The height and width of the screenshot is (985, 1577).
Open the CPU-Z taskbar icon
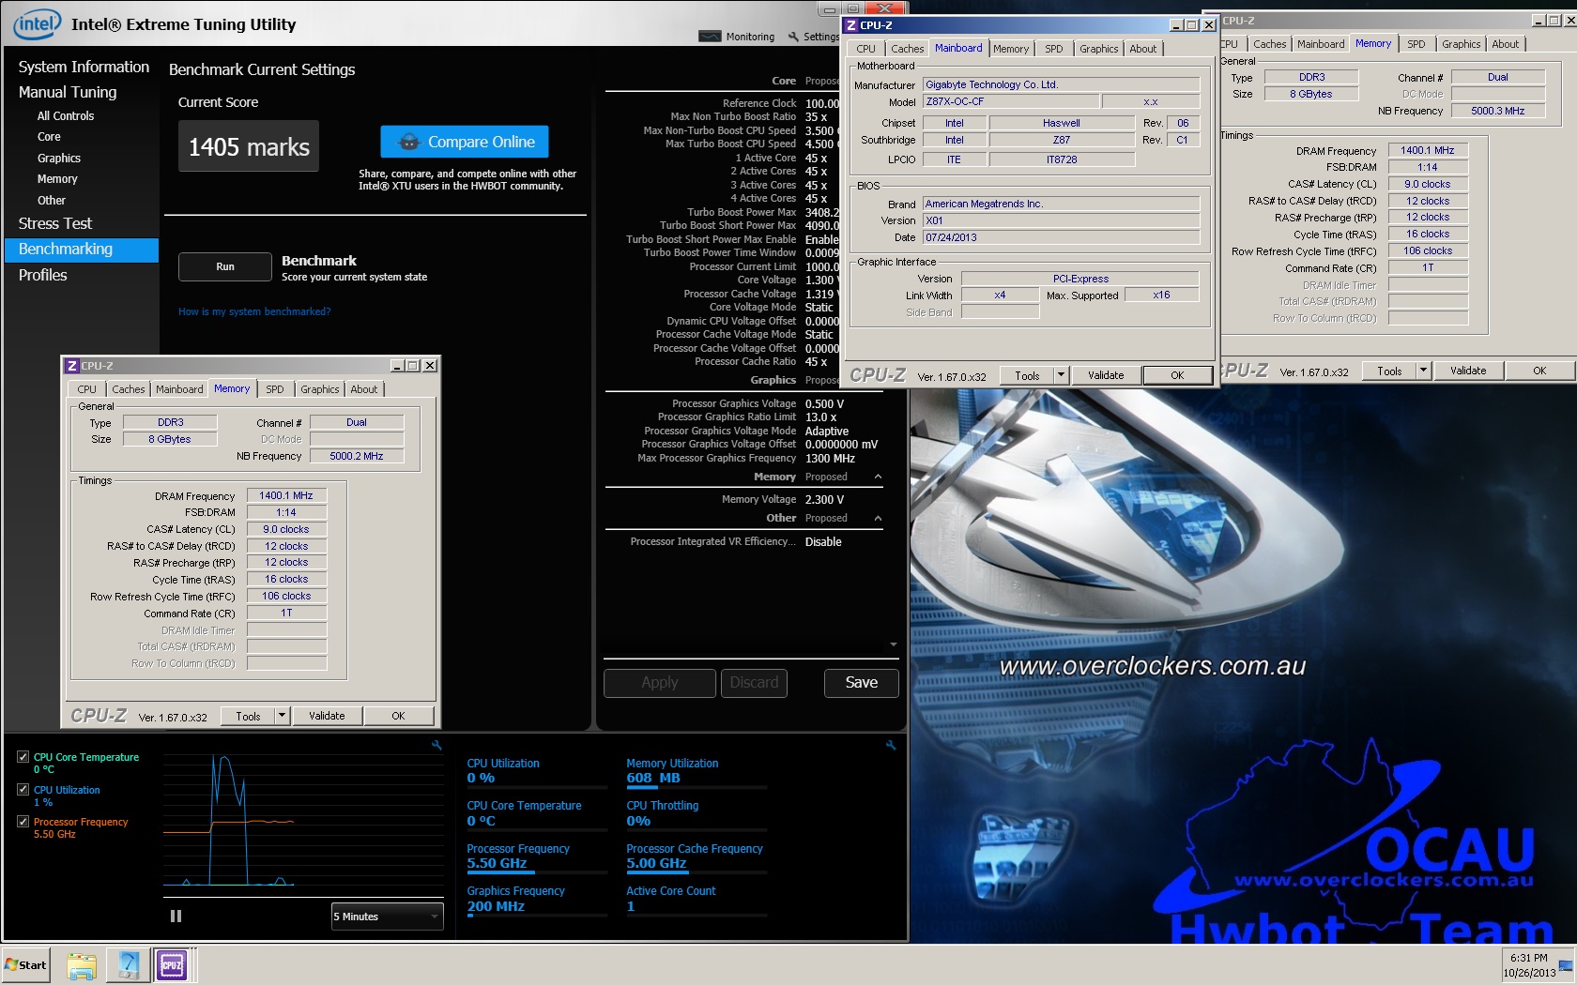172,965
